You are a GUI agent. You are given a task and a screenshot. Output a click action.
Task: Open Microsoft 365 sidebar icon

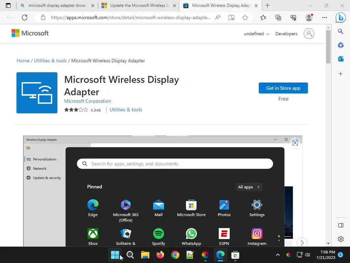341,45
